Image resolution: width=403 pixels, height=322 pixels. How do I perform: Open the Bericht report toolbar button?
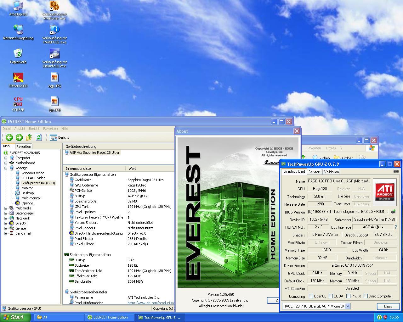(59, 137)
